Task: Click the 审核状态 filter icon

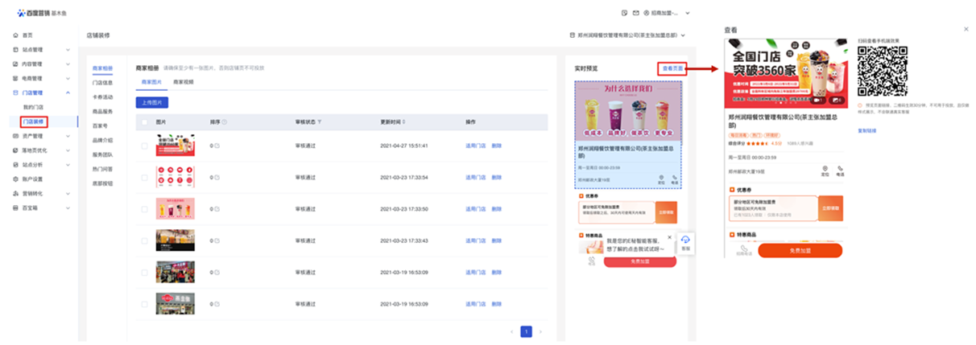Action: pyautogui.click(x=320, y=122)
